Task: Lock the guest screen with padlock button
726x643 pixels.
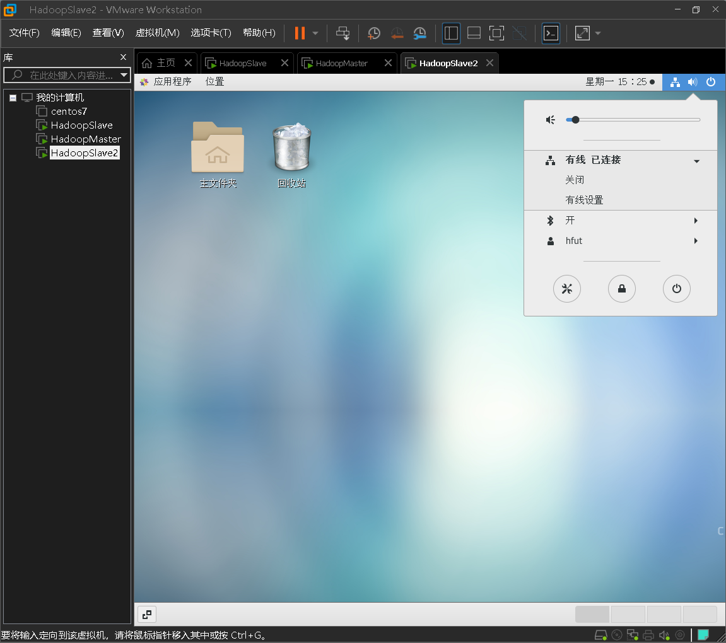Action: point(622,289)
